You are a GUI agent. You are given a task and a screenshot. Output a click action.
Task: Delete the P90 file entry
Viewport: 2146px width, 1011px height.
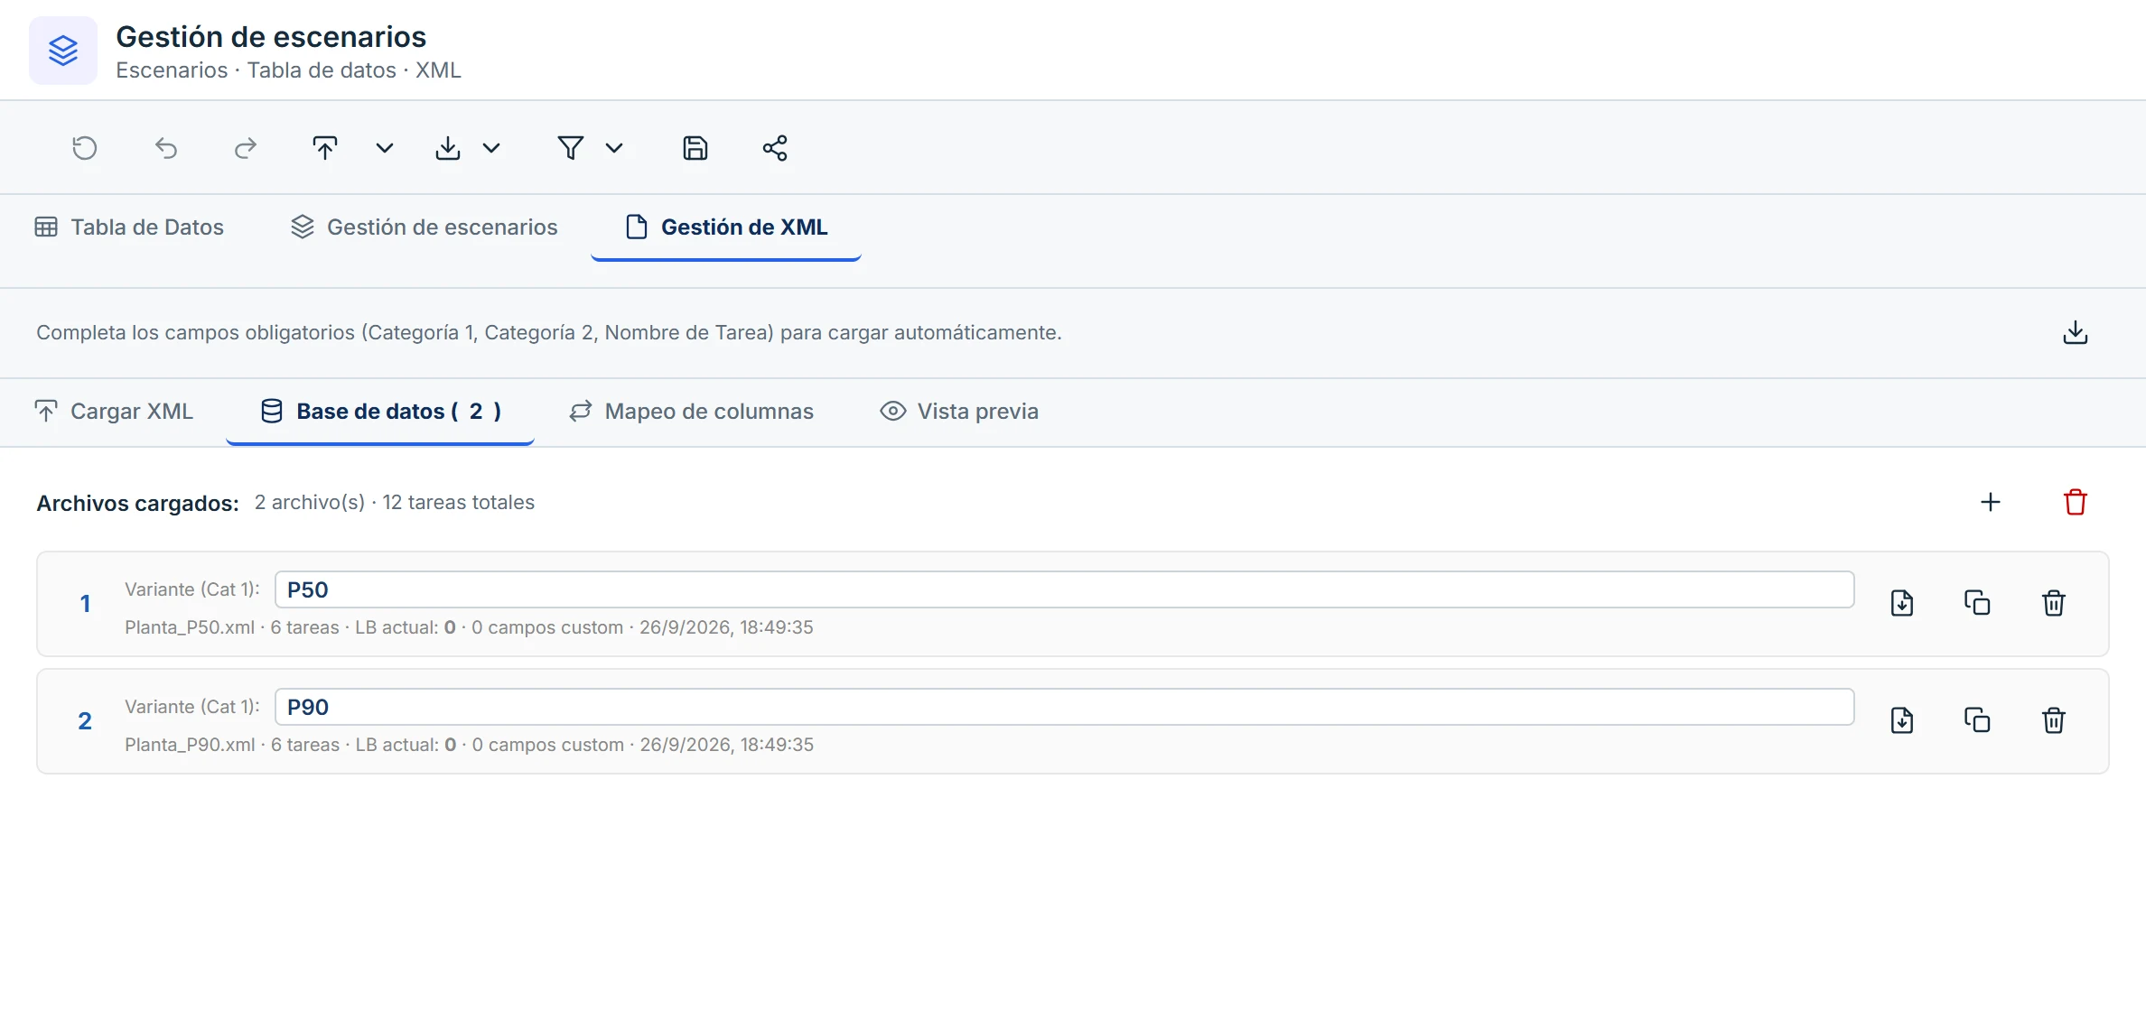tap(2054, 720)
